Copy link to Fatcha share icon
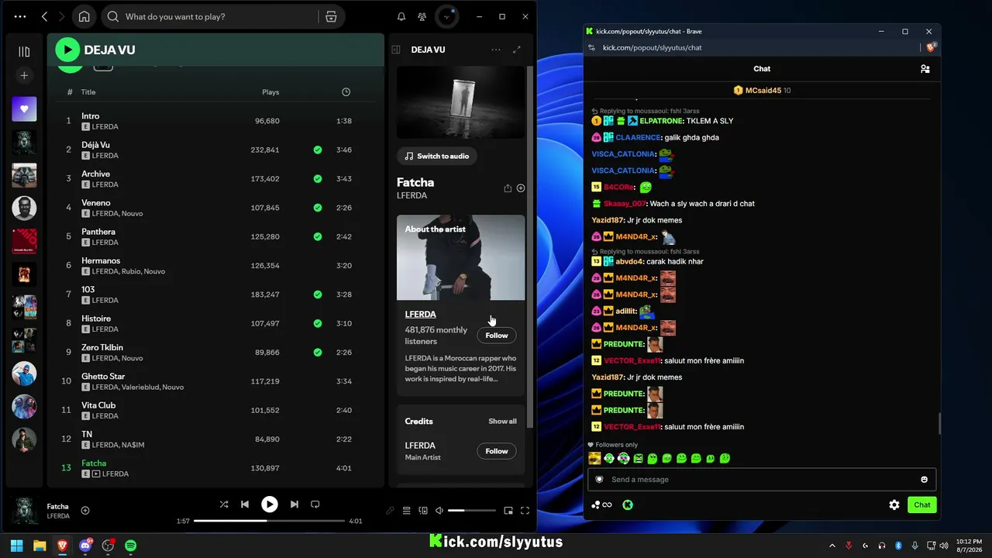This screenshot has width=992, height=558. tap(508, 188)
